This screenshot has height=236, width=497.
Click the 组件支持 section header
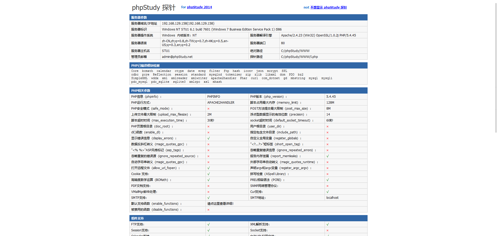click(x=248, y=218)
